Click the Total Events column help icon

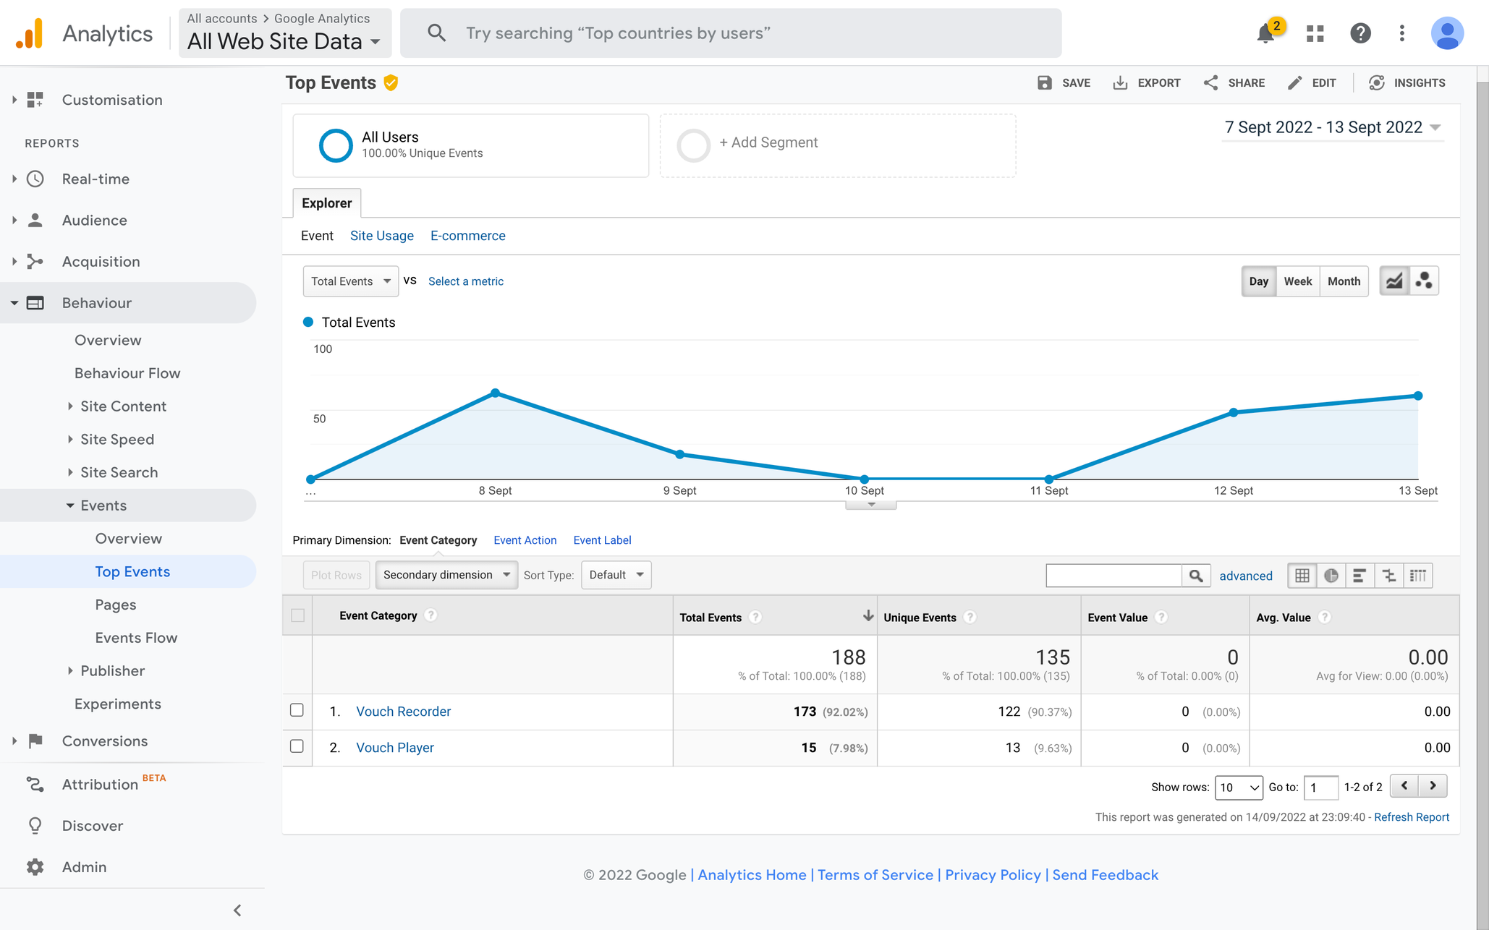tap(755, 618)
